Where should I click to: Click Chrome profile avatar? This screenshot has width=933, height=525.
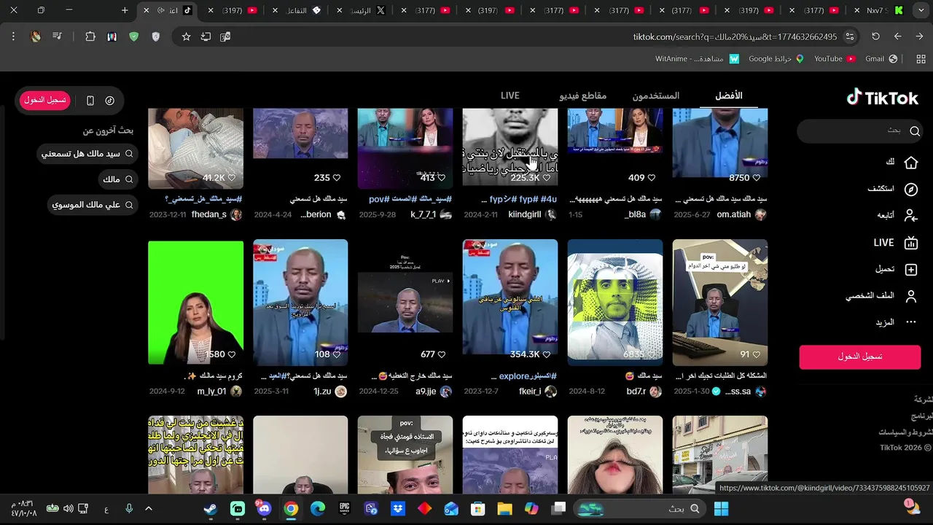(x=36, y=36)
